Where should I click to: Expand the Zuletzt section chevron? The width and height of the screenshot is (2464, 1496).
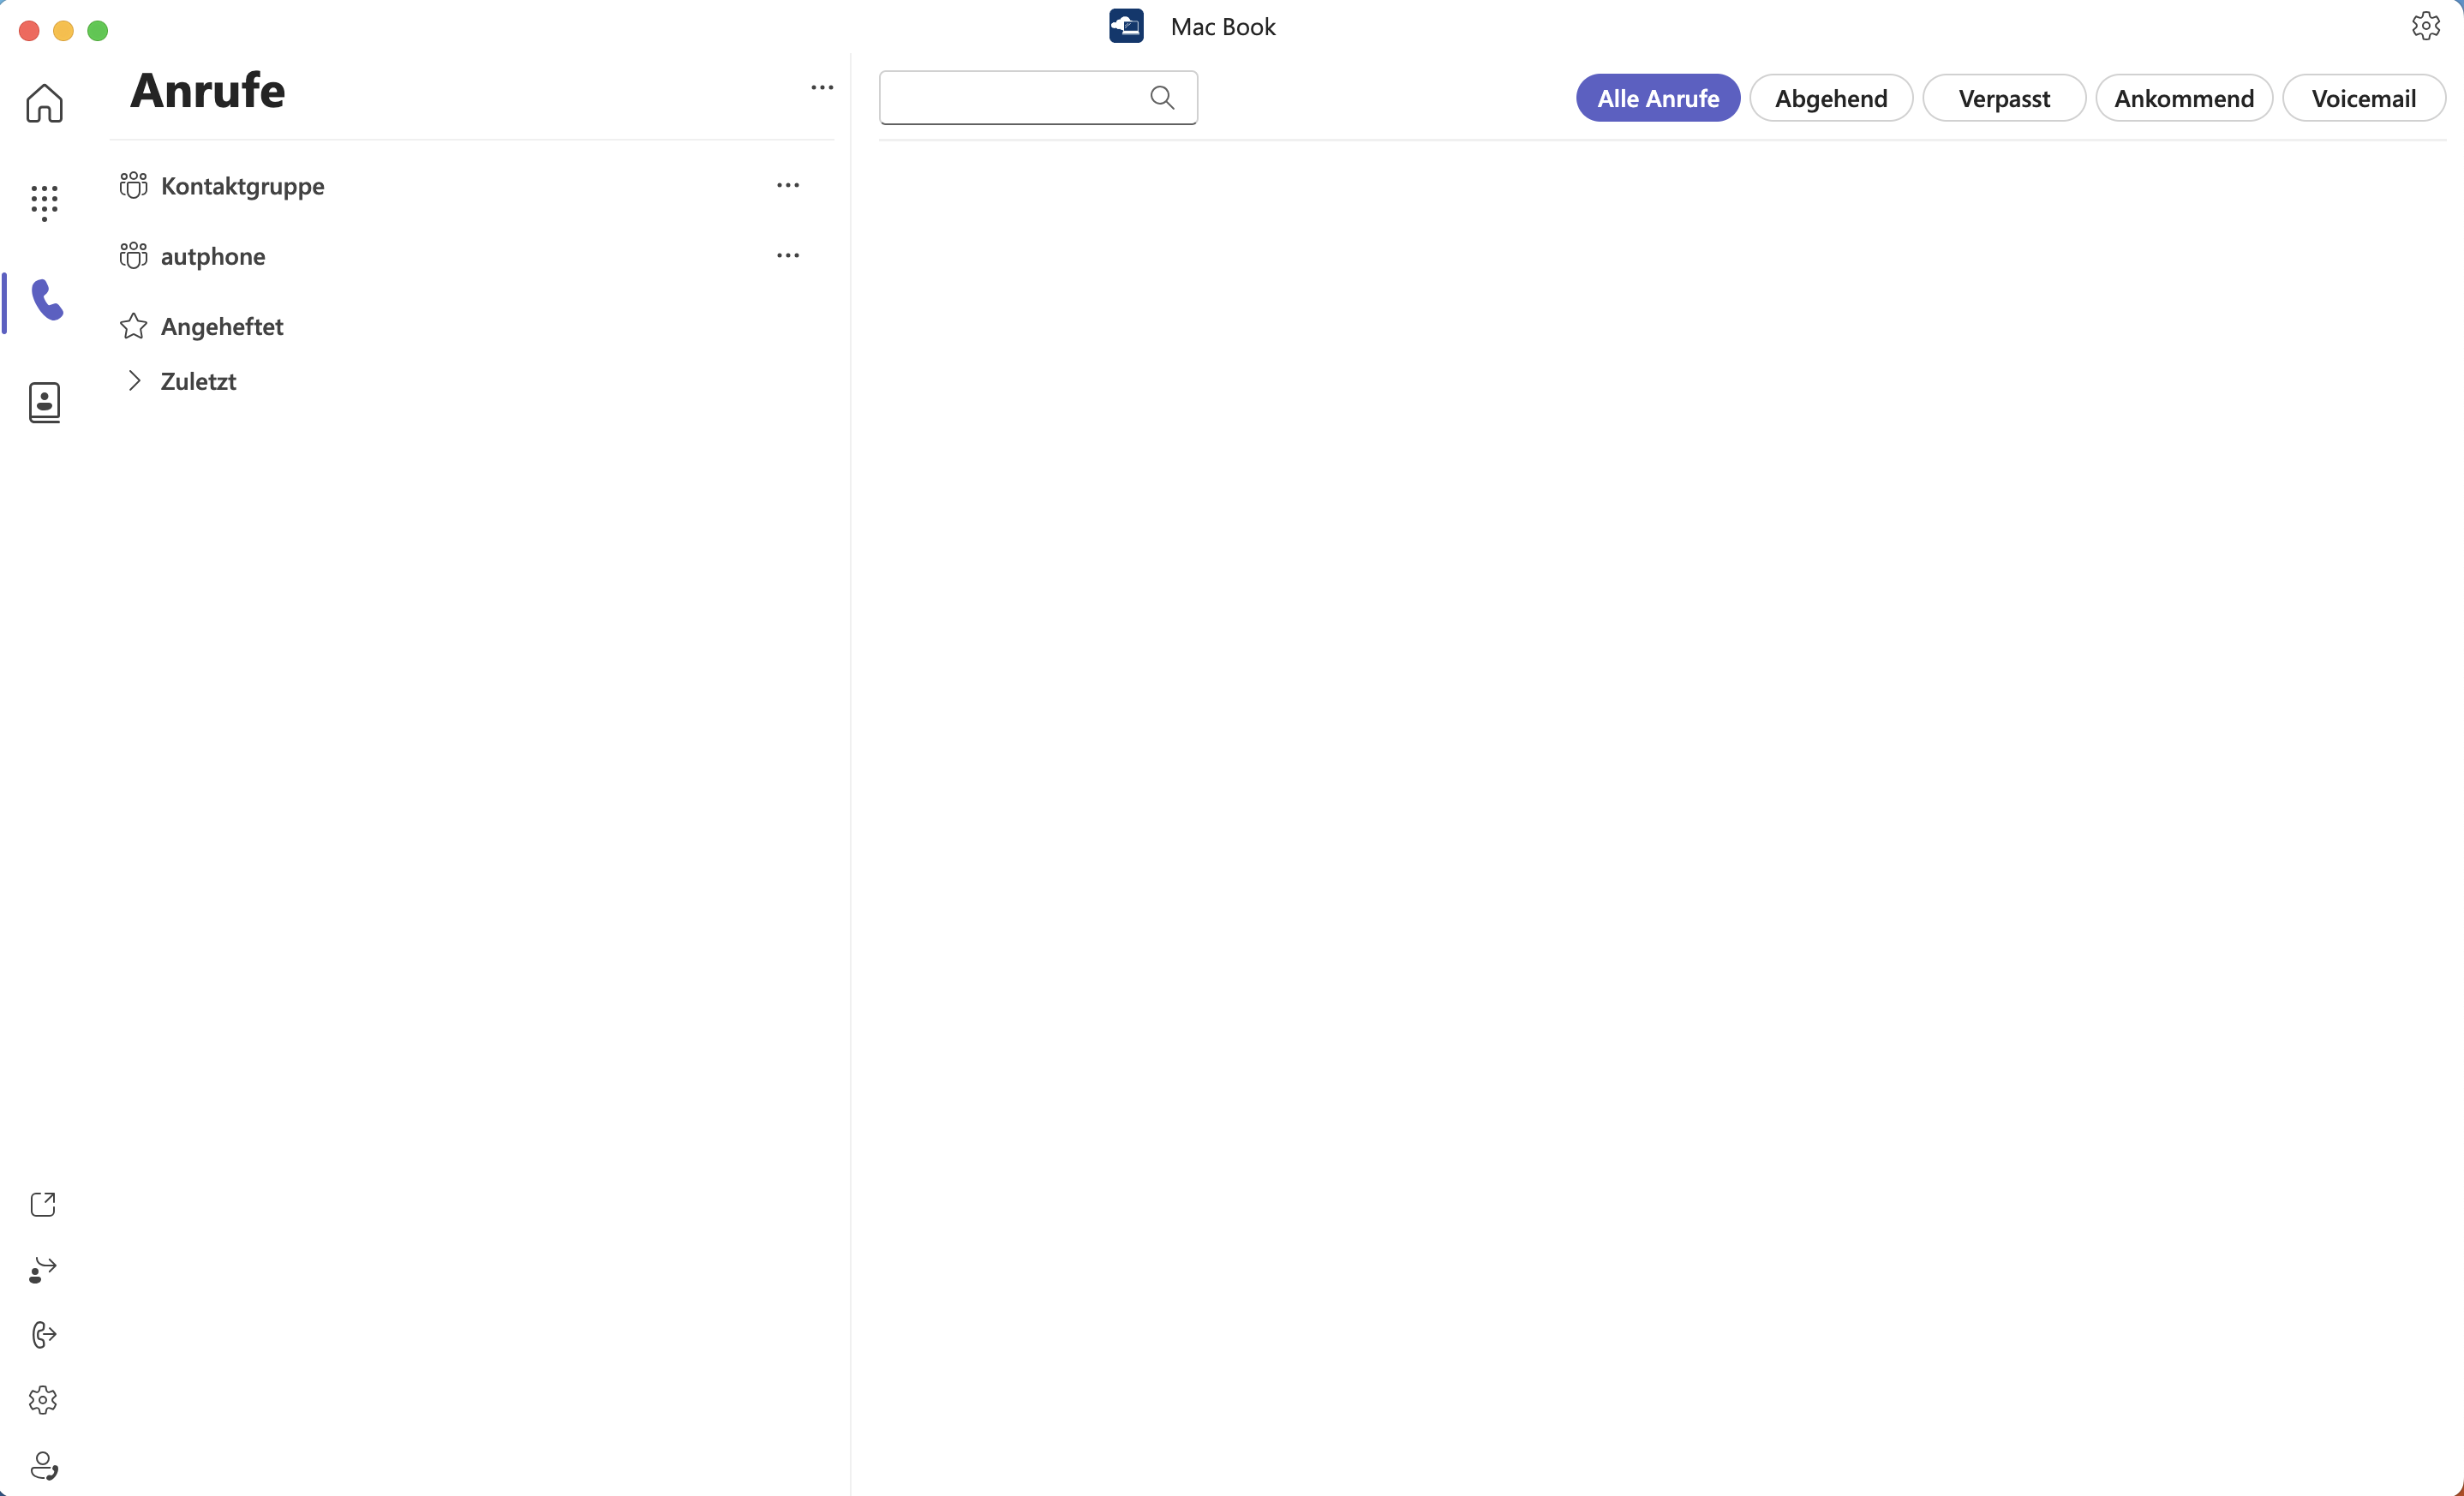[x=135, y=381]
